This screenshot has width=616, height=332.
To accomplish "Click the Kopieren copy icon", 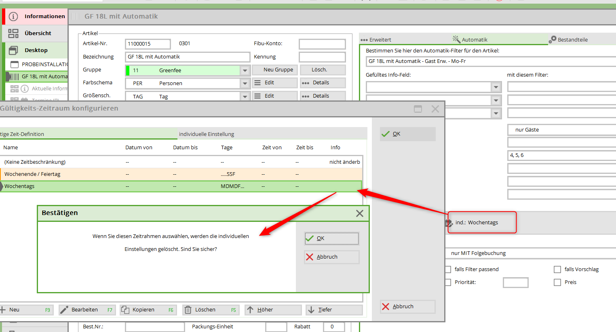I will tap(125, 310).
